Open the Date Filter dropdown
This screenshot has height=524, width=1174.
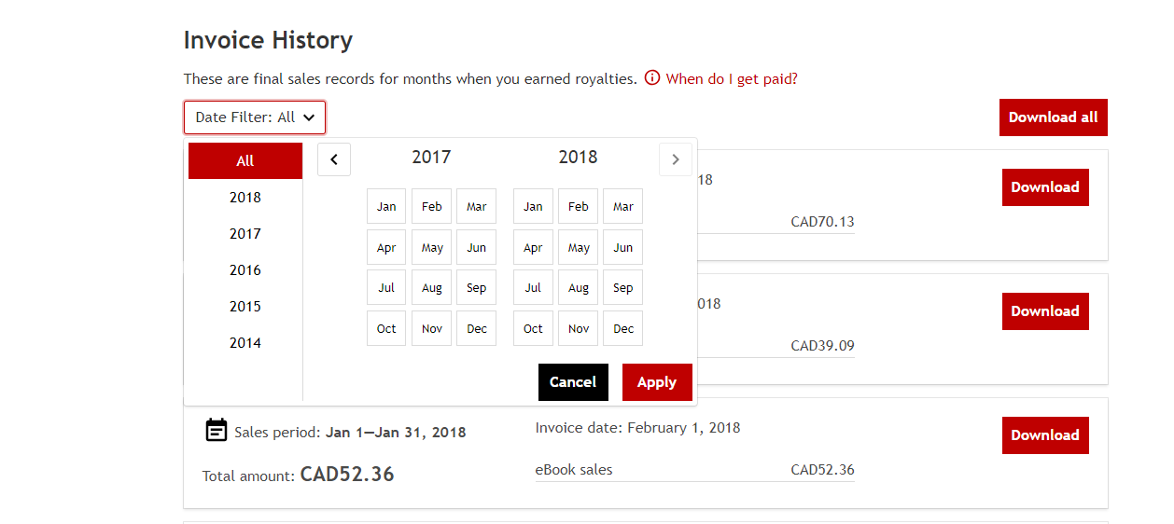[255, 117]
